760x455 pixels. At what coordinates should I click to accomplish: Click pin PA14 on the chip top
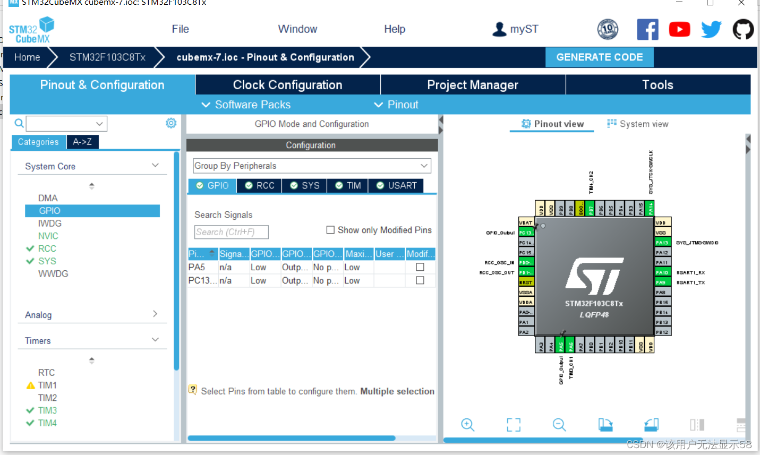click(651, 208)
